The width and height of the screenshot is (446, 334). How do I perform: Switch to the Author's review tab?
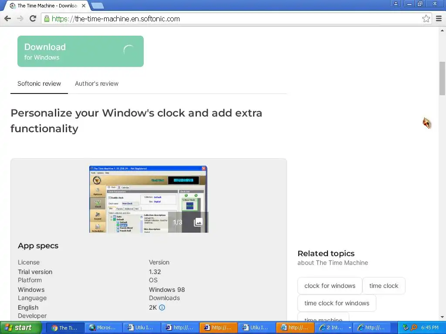coord(97,83)
